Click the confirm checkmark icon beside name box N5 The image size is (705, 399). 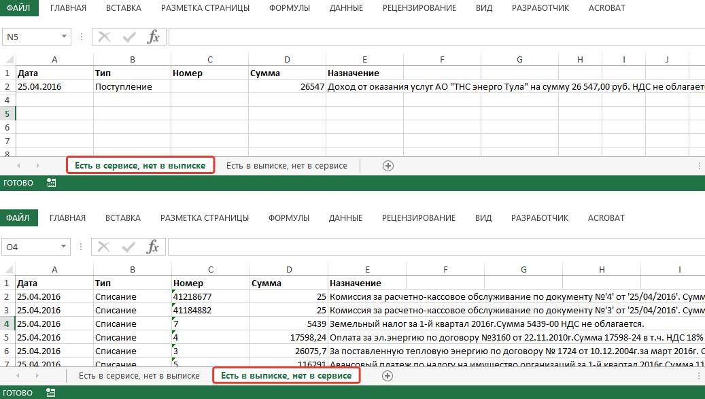(x=129, y=37)
